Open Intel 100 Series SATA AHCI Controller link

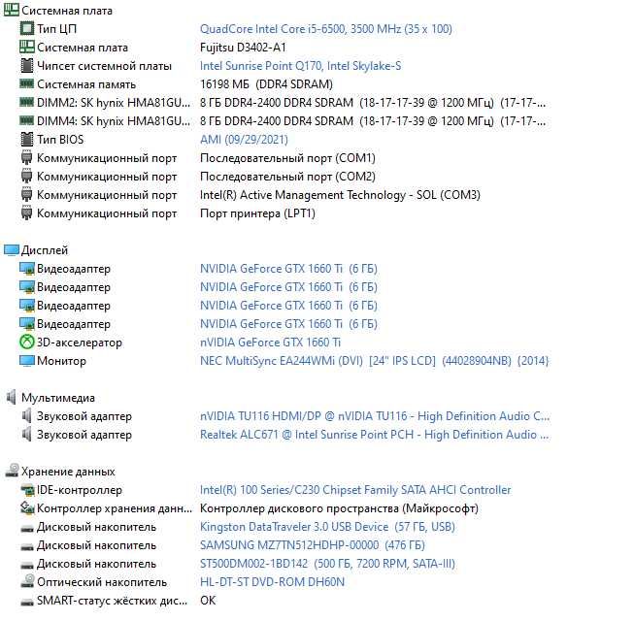pos(355,490)
